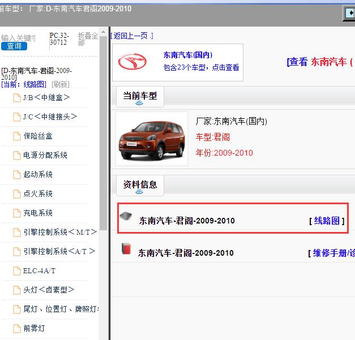Click the 厂家:东南汽车(国内) text

pyautogui.click(x=232, y=122)
